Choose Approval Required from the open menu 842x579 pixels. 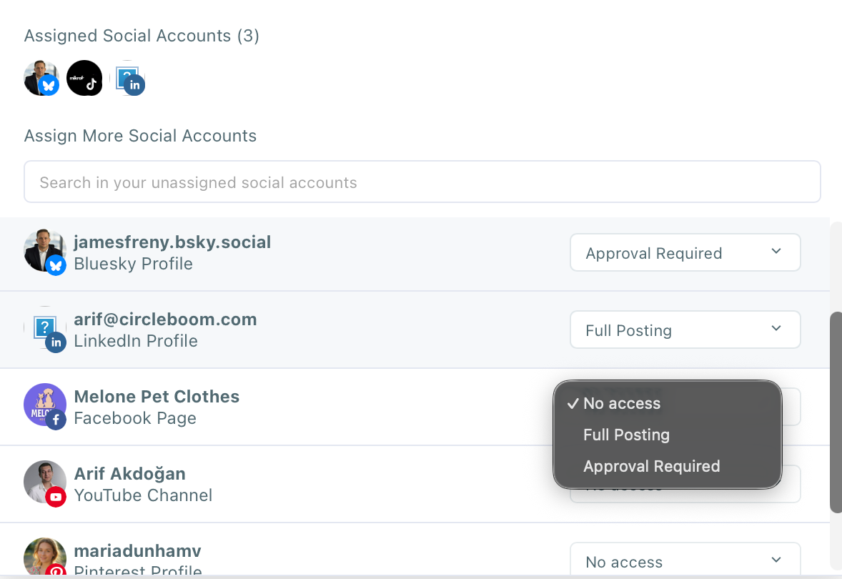pos(651,467)
